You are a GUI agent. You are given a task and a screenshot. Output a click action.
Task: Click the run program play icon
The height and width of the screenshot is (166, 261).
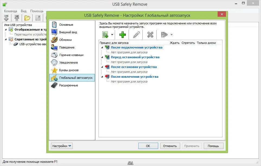[164, 35]
